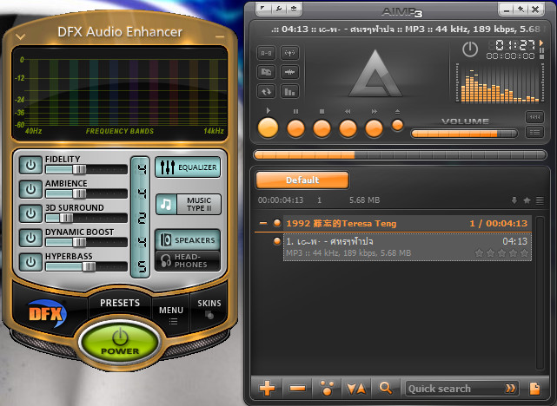Screen dimensions: 557x406
Task: Select the Default playlist tab
Action: pyautogui.click(x=302, y=180)
